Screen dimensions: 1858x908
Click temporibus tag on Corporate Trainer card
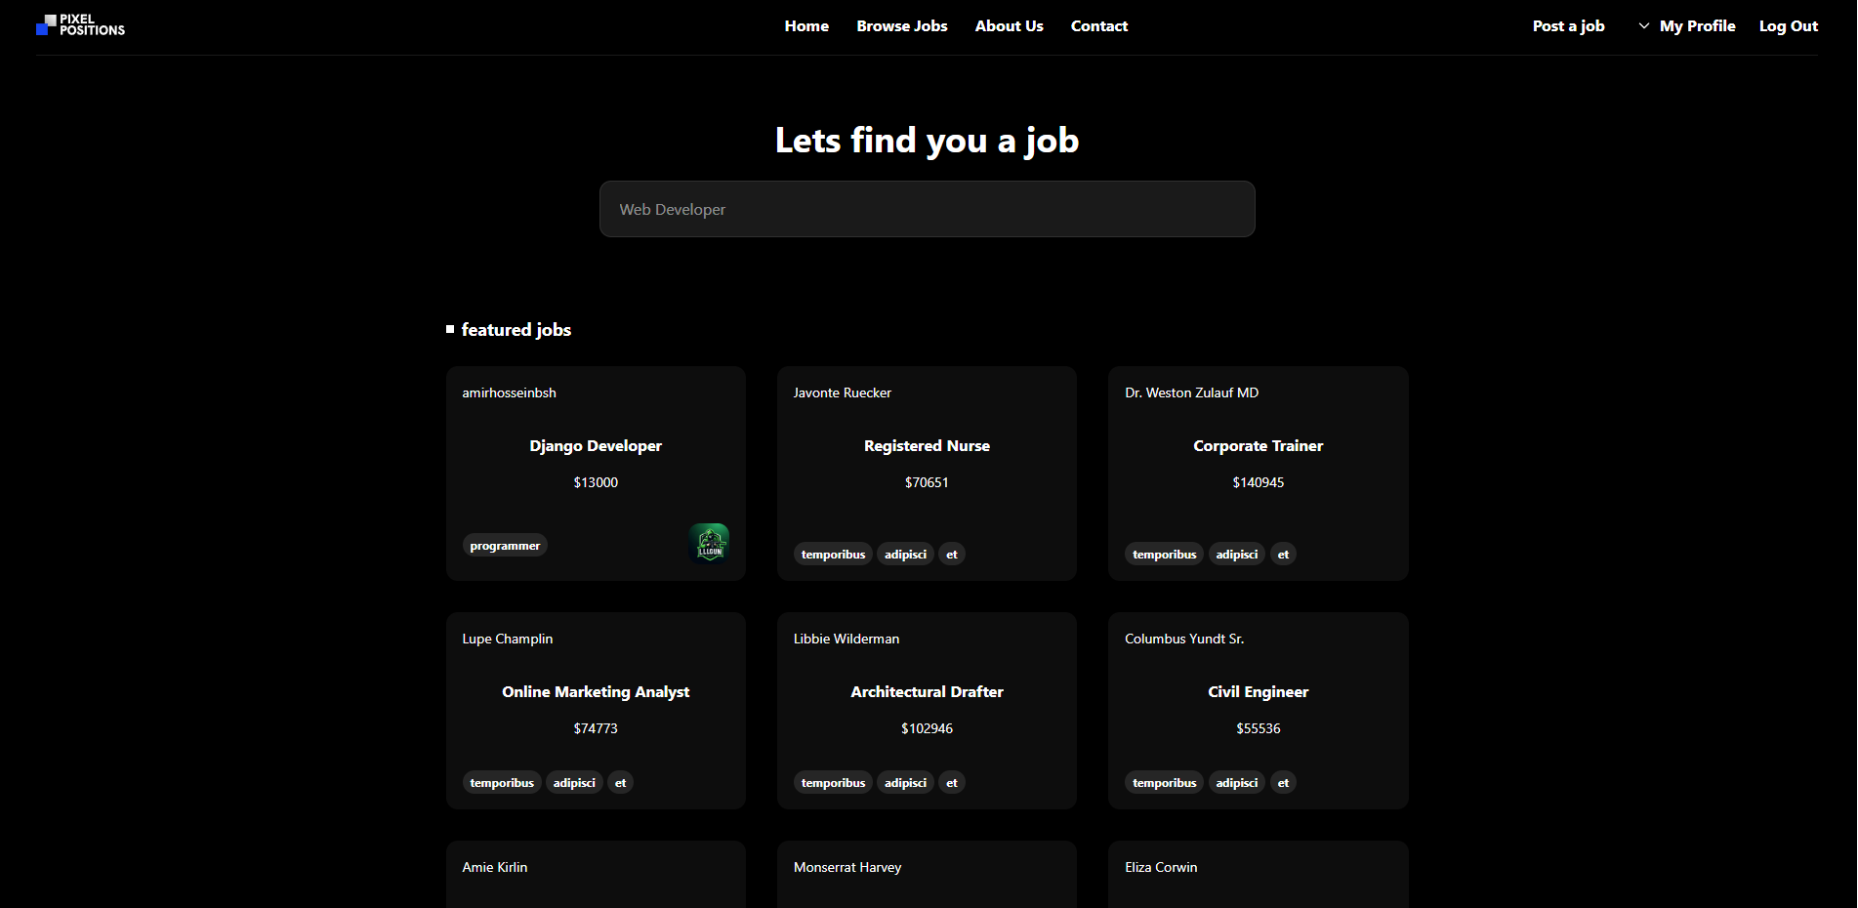point(1164,555)
